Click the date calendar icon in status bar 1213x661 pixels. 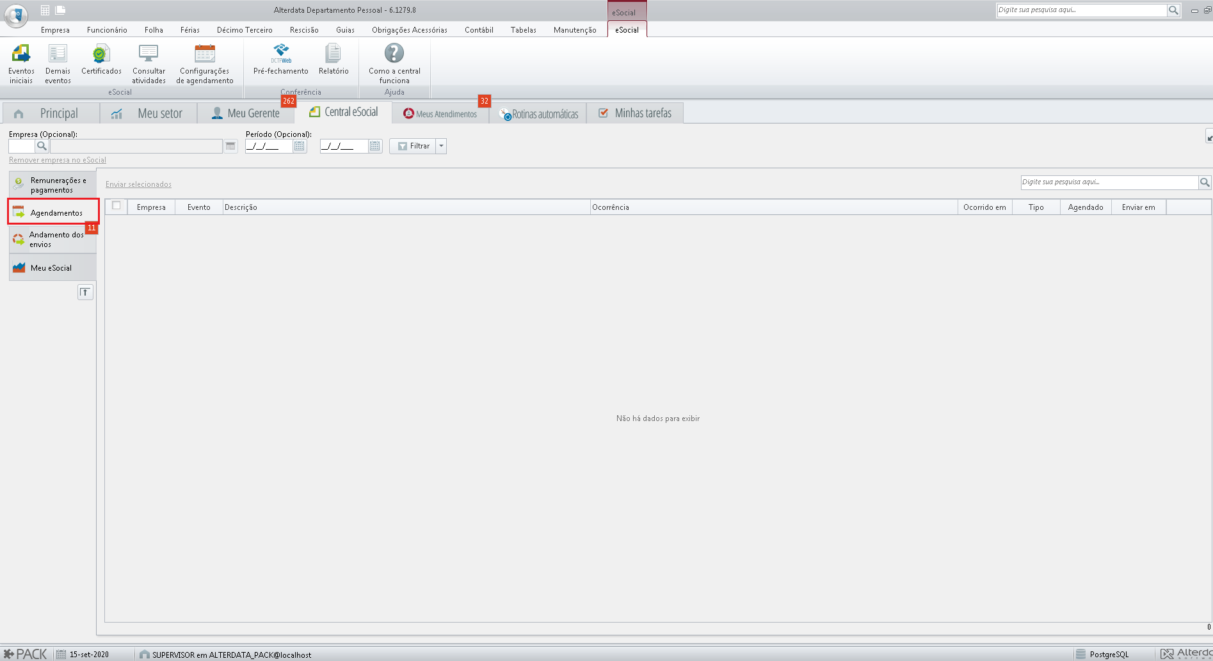point(61,654)
